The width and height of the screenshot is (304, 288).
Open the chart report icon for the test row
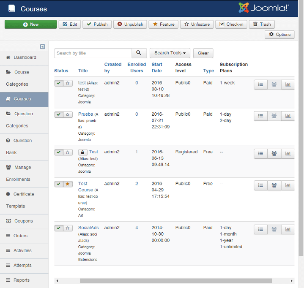click(288, 84)
